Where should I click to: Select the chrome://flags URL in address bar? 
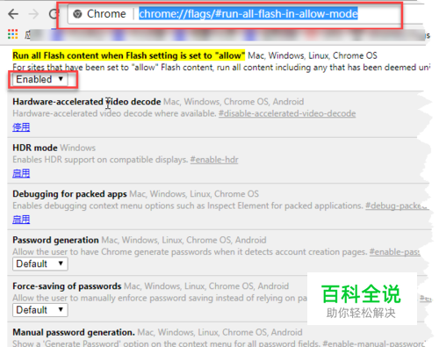coord(248,14)
